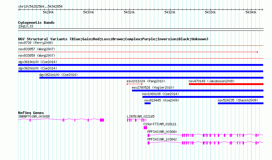Click the chr19:54282564..54342854 coordinate label

40,7
